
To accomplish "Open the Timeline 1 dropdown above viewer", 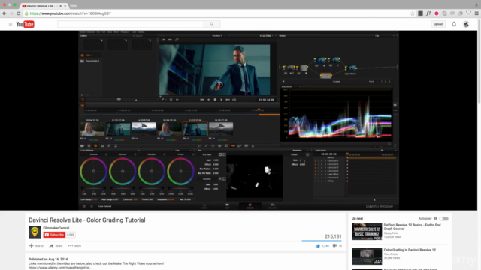I will tap(219, 36).
